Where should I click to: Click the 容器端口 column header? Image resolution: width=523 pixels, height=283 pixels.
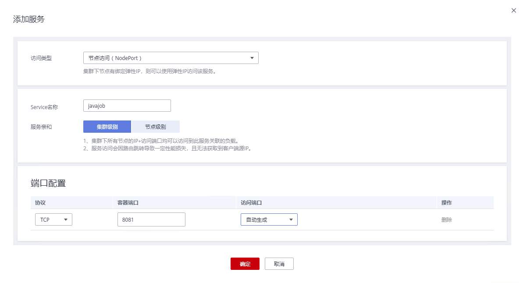[x=128, y=203]
